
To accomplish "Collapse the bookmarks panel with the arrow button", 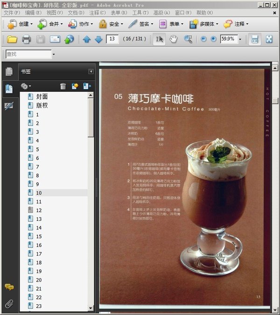I will [x=91, y=71].
